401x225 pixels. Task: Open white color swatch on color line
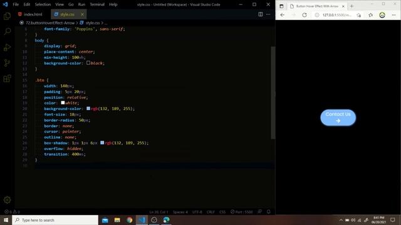[x=63, y=102]
